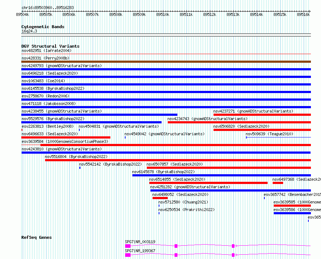Open nsv5529576 (ByrskaBishop2022) label
Image resolution: width=321 pixels, height=259 pixels.
click(53, 119)
